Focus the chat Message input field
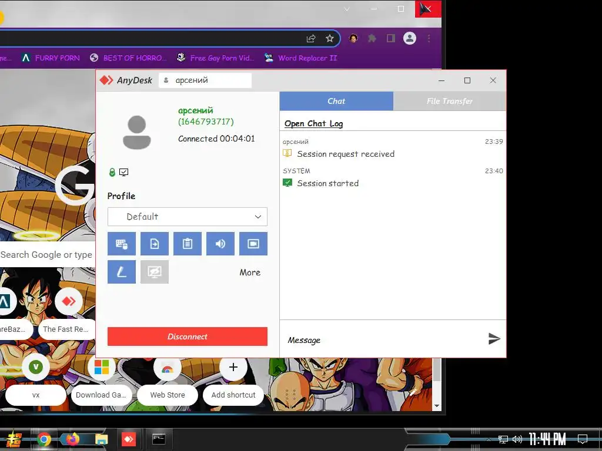Image resolution: width=602 pixels, height=451 pixels. 384,340
